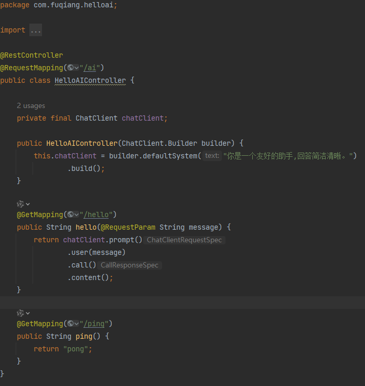Click the .call() method

pos(82,265)
